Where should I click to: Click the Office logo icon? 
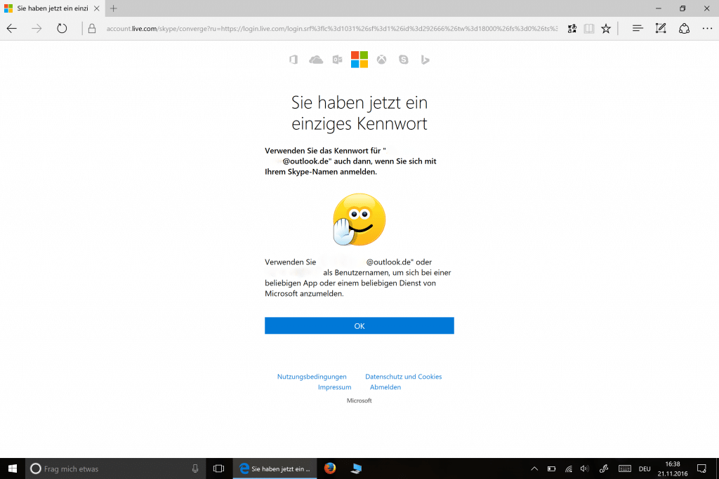click(293, 60)
